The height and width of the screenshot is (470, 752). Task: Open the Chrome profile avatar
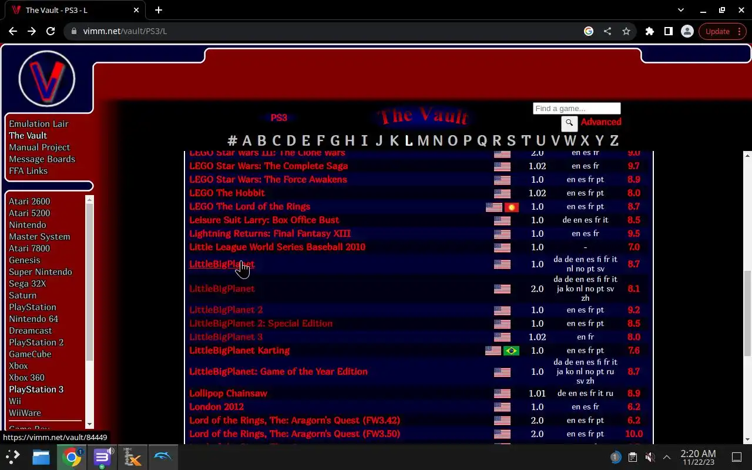pyautogui.click(x=687, y=31)
